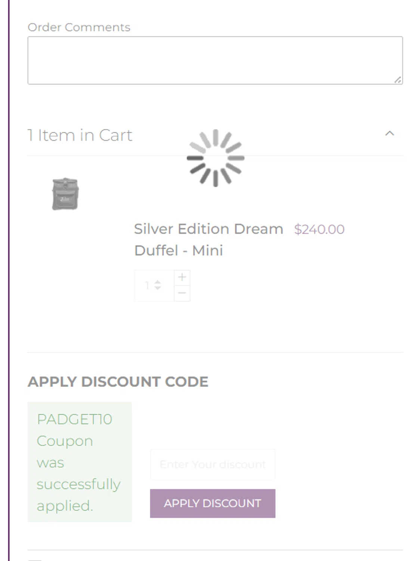Grab the Order Comments resize handle

coord(398,80)
